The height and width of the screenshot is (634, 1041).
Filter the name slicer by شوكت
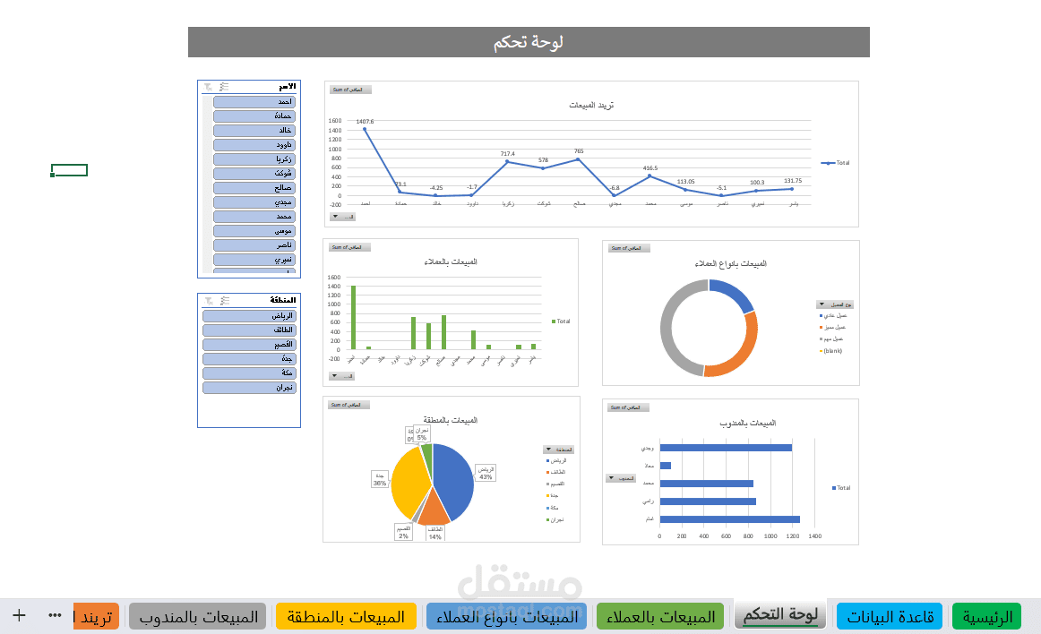click(x=254, y=173)
